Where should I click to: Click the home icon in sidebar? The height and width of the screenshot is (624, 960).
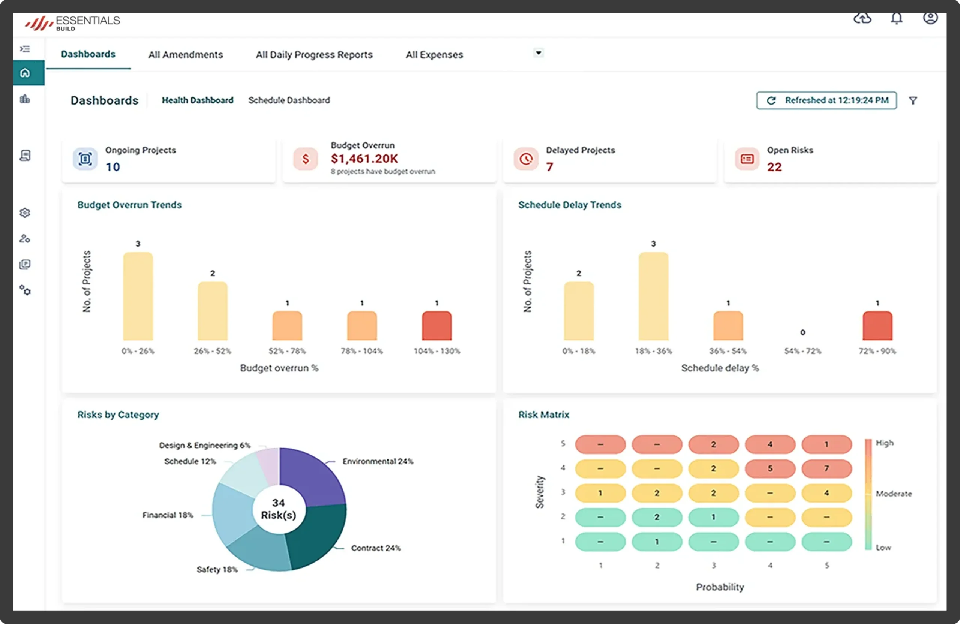(25, 73)
